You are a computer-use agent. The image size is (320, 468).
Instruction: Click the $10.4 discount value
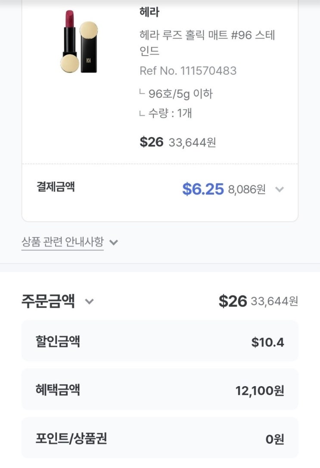[x=267, y=343]
